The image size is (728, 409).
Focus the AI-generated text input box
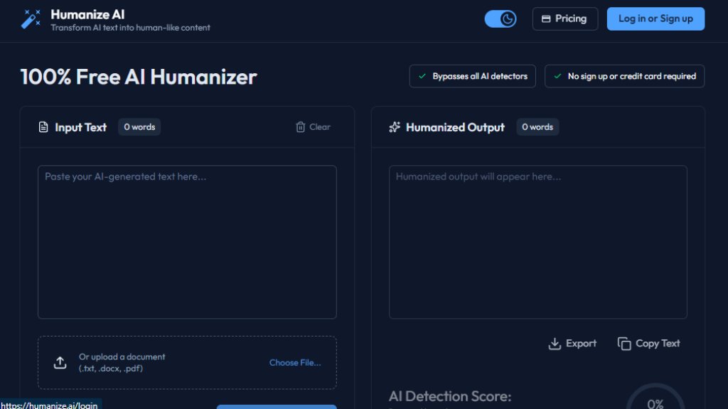(187, 242)
